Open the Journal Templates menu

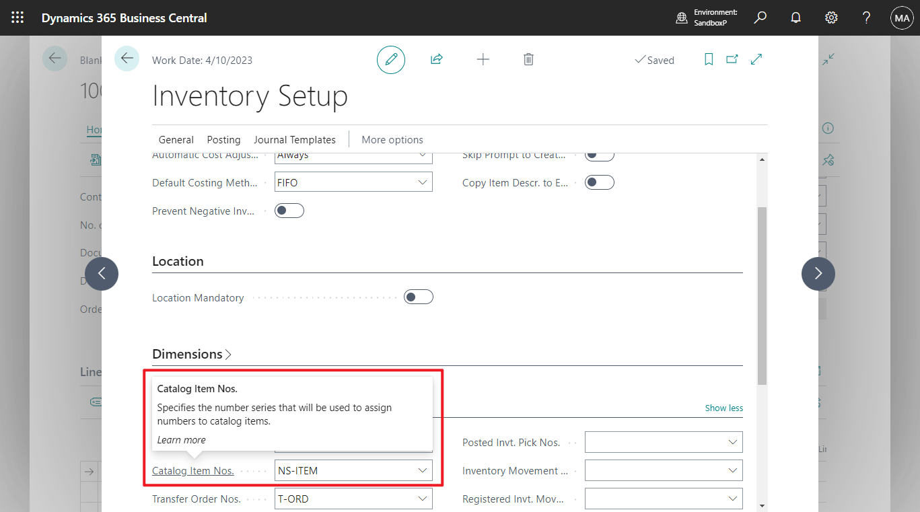tap(295, 140)
